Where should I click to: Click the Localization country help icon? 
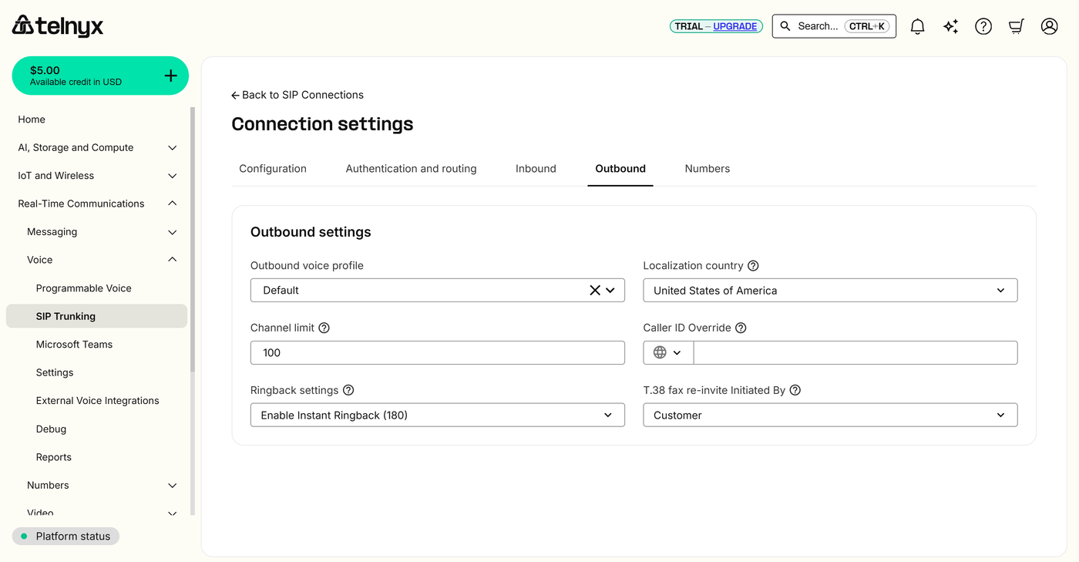[753, 266]
